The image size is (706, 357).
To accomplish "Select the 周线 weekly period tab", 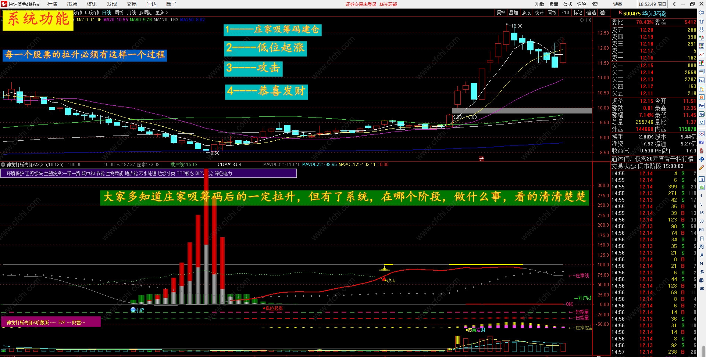I will click(x=119, y=12).
